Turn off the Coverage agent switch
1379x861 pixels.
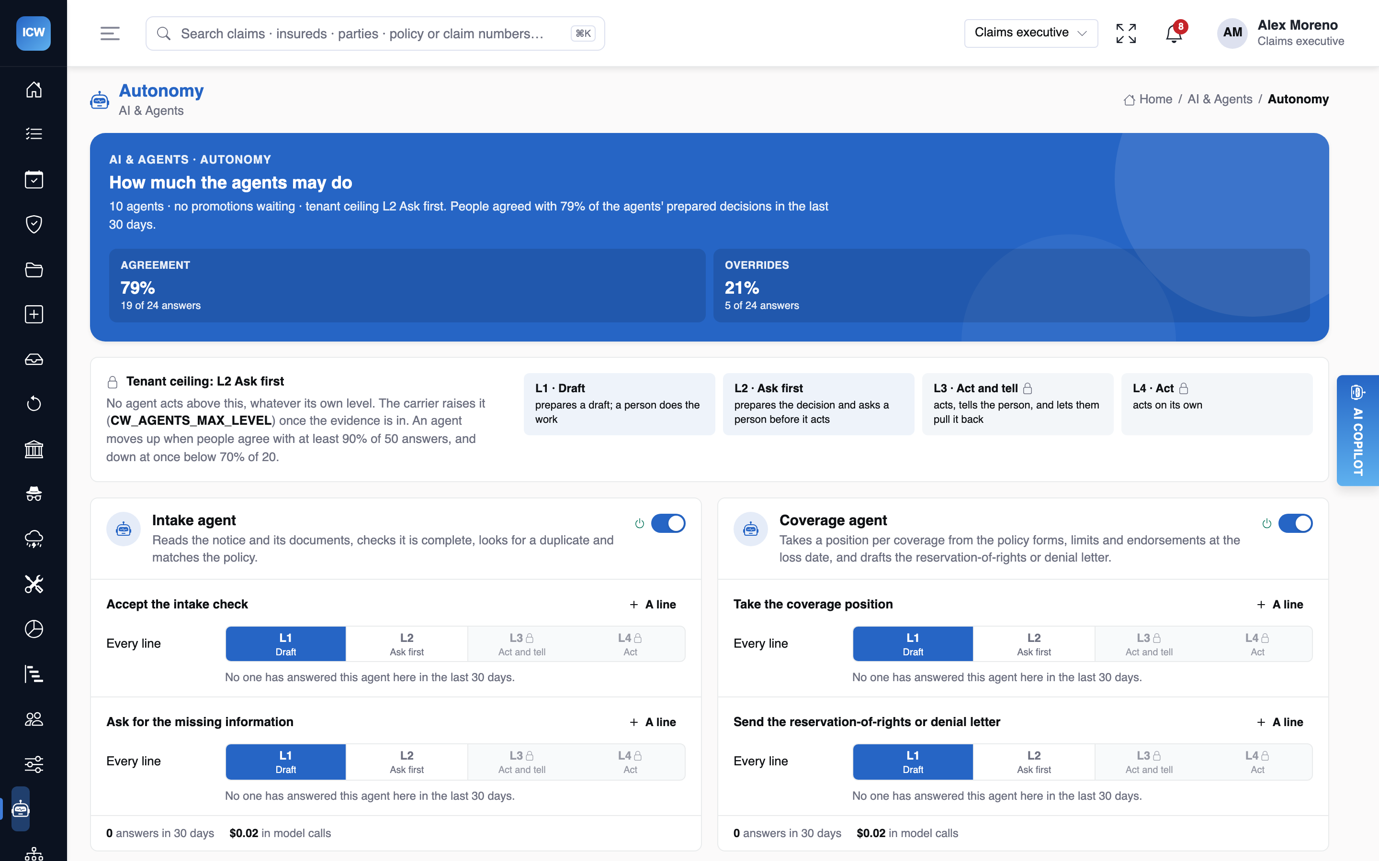coord(1295,523)
